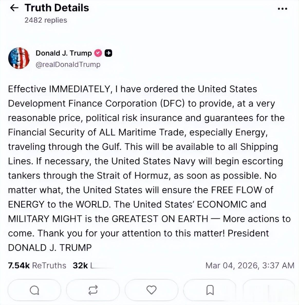View the 32k likes count
This screenshot has height=305, width=299.
coord(80,266)
